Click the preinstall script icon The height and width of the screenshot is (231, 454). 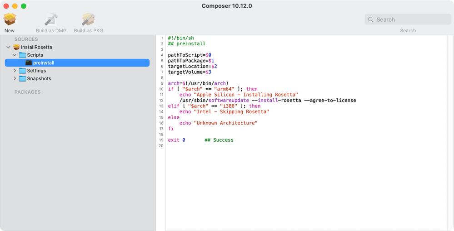[x=28, y=63]
